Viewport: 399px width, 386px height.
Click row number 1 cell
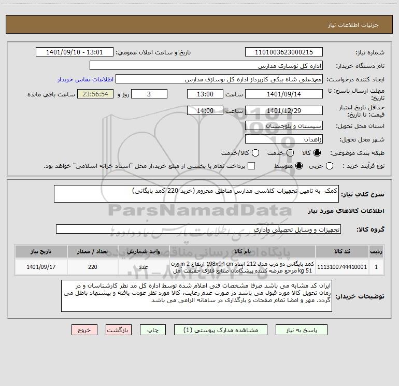coord(376,267)
